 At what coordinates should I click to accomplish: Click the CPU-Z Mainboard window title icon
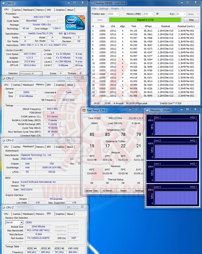pyautogui.click(x=4, y=140)
